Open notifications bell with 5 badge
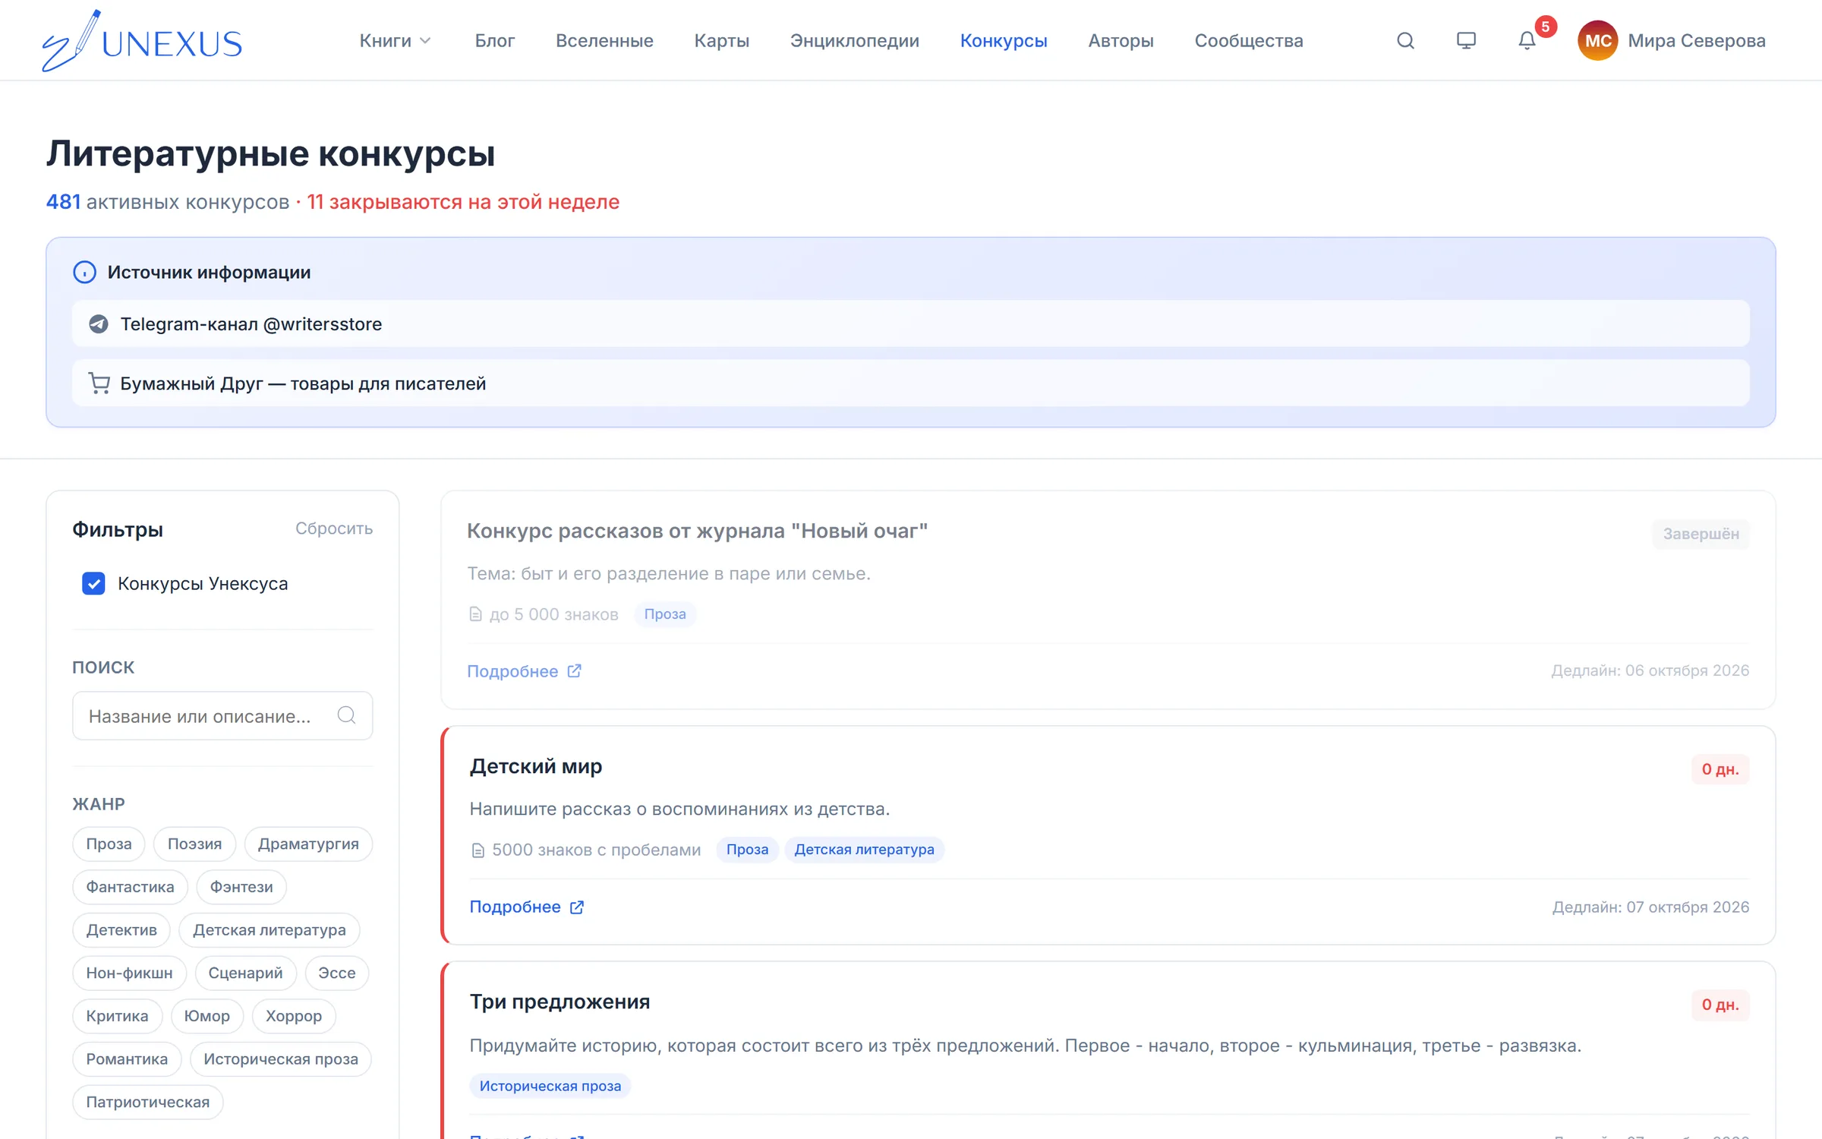 pos(1527,40)
